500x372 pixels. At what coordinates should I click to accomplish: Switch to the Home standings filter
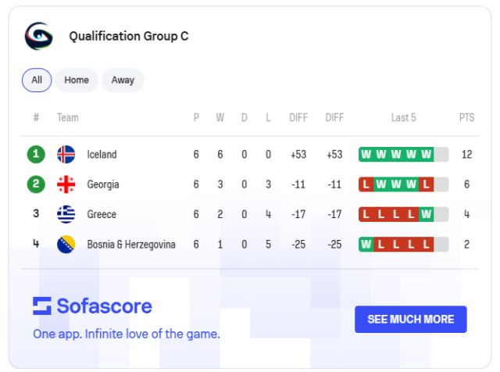77,80
